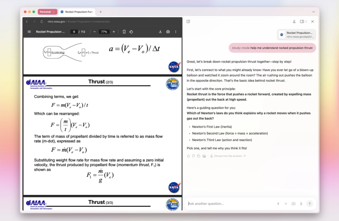Image resolution: width=339 pixels, height=221 pixels.
Task: Click Newton's Second Law option
Action: [230, 134]
